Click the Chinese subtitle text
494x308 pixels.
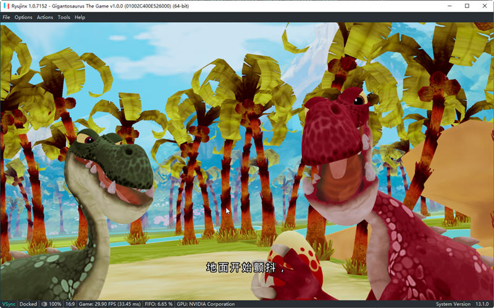click(245, 267)
